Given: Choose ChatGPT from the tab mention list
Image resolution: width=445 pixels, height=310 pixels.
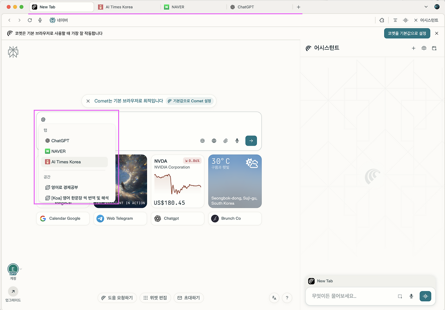Looking at the screenshot, I should pos(74,141).
